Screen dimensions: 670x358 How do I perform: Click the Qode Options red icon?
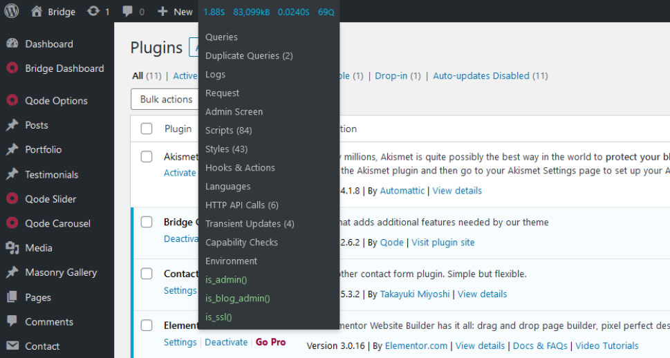[x=12, y=100]
